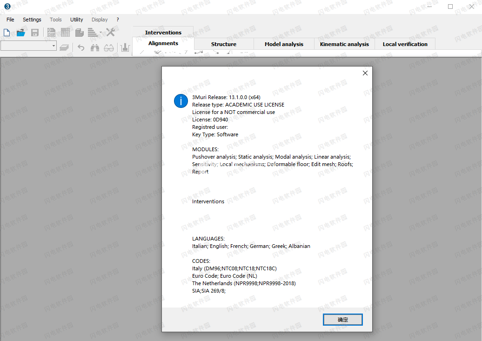Screen dimensions: 482x341
Task: Confirm the dialog with 确定 button
Action: 343,320
